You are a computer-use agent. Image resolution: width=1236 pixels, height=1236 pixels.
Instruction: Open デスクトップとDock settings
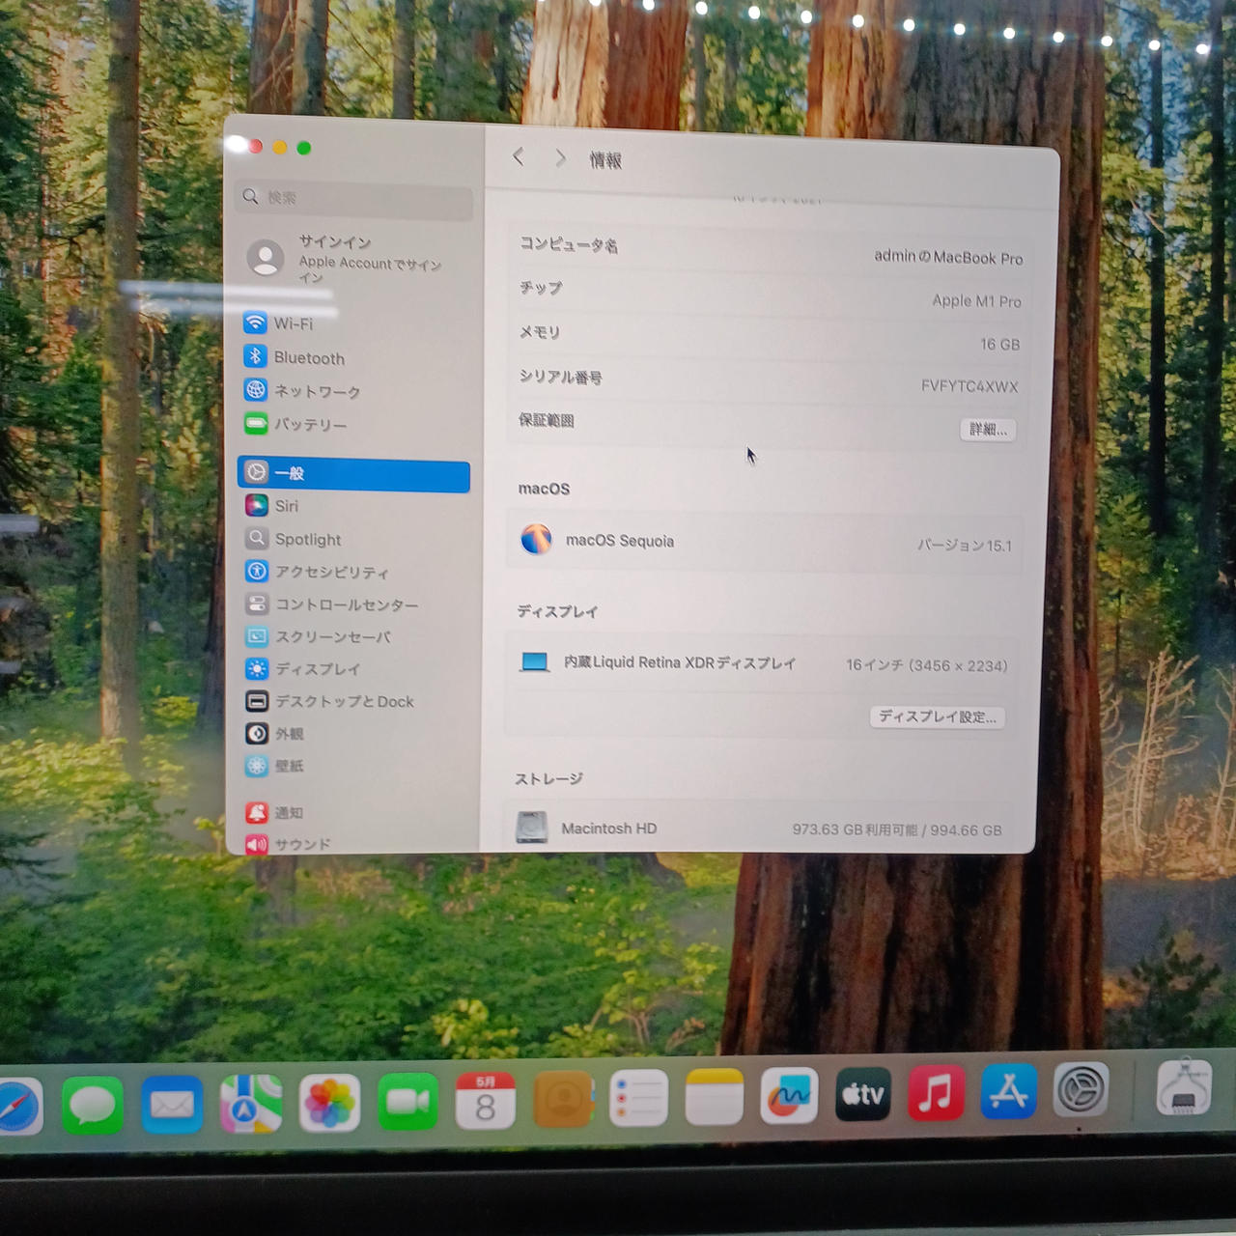click(344, 701)
